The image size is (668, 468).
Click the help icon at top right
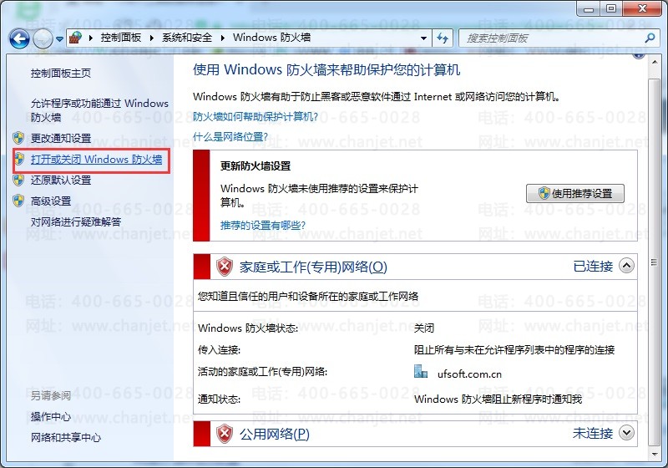(638, 55)
